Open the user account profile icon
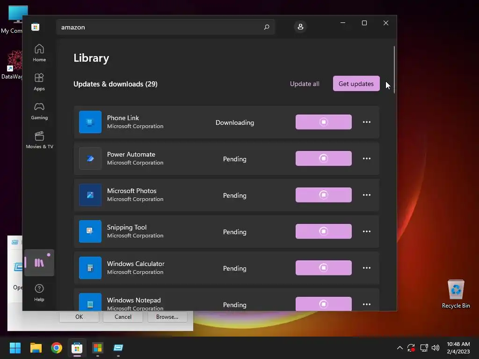Image resolution: width=479 pixels, height=359 pixels. pos(300,27)
